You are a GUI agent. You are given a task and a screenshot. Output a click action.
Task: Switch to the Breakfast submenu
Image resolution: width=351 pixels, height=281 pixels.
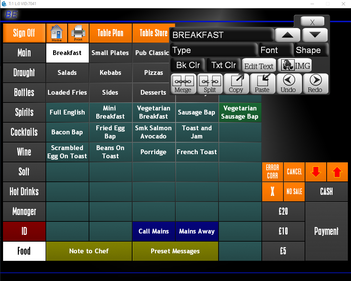(x=67, y=53)
